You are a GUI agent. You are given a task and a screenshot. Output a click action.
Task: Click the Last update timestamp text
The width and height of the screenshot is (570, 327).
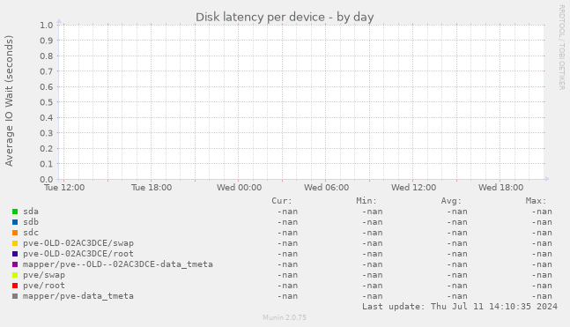click(460, 307)
